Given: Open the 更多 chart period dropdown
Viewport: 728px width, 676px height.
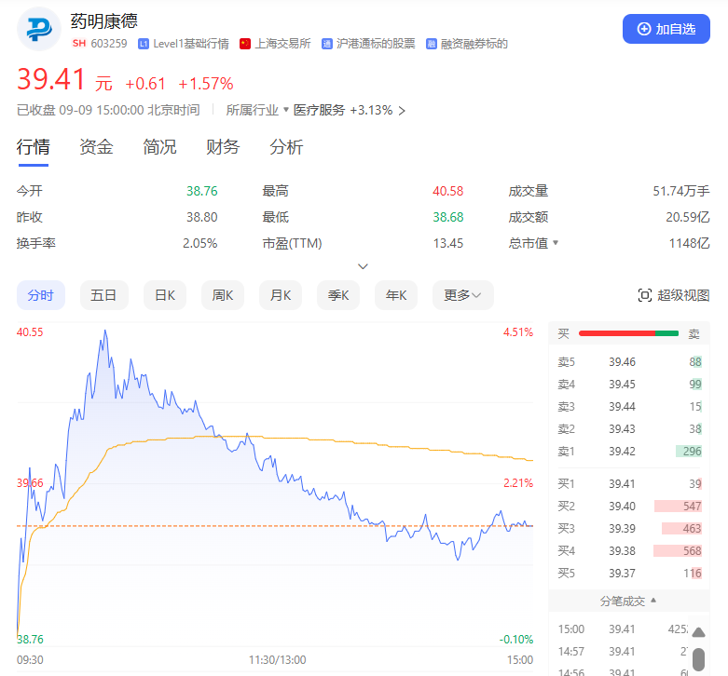Looking at the screenshot, I should (463, 295).
